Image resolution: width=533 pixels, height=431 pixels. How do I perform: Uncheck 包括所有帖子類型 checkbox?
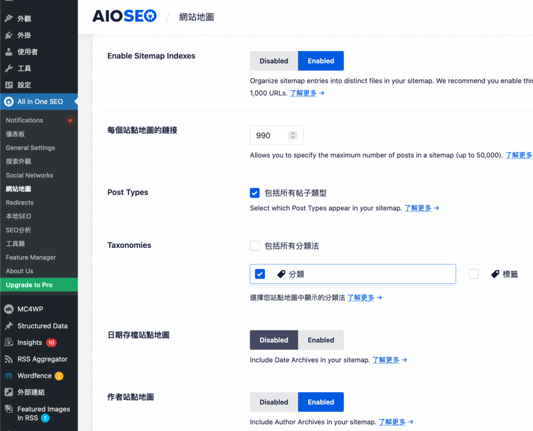(255, 193)
